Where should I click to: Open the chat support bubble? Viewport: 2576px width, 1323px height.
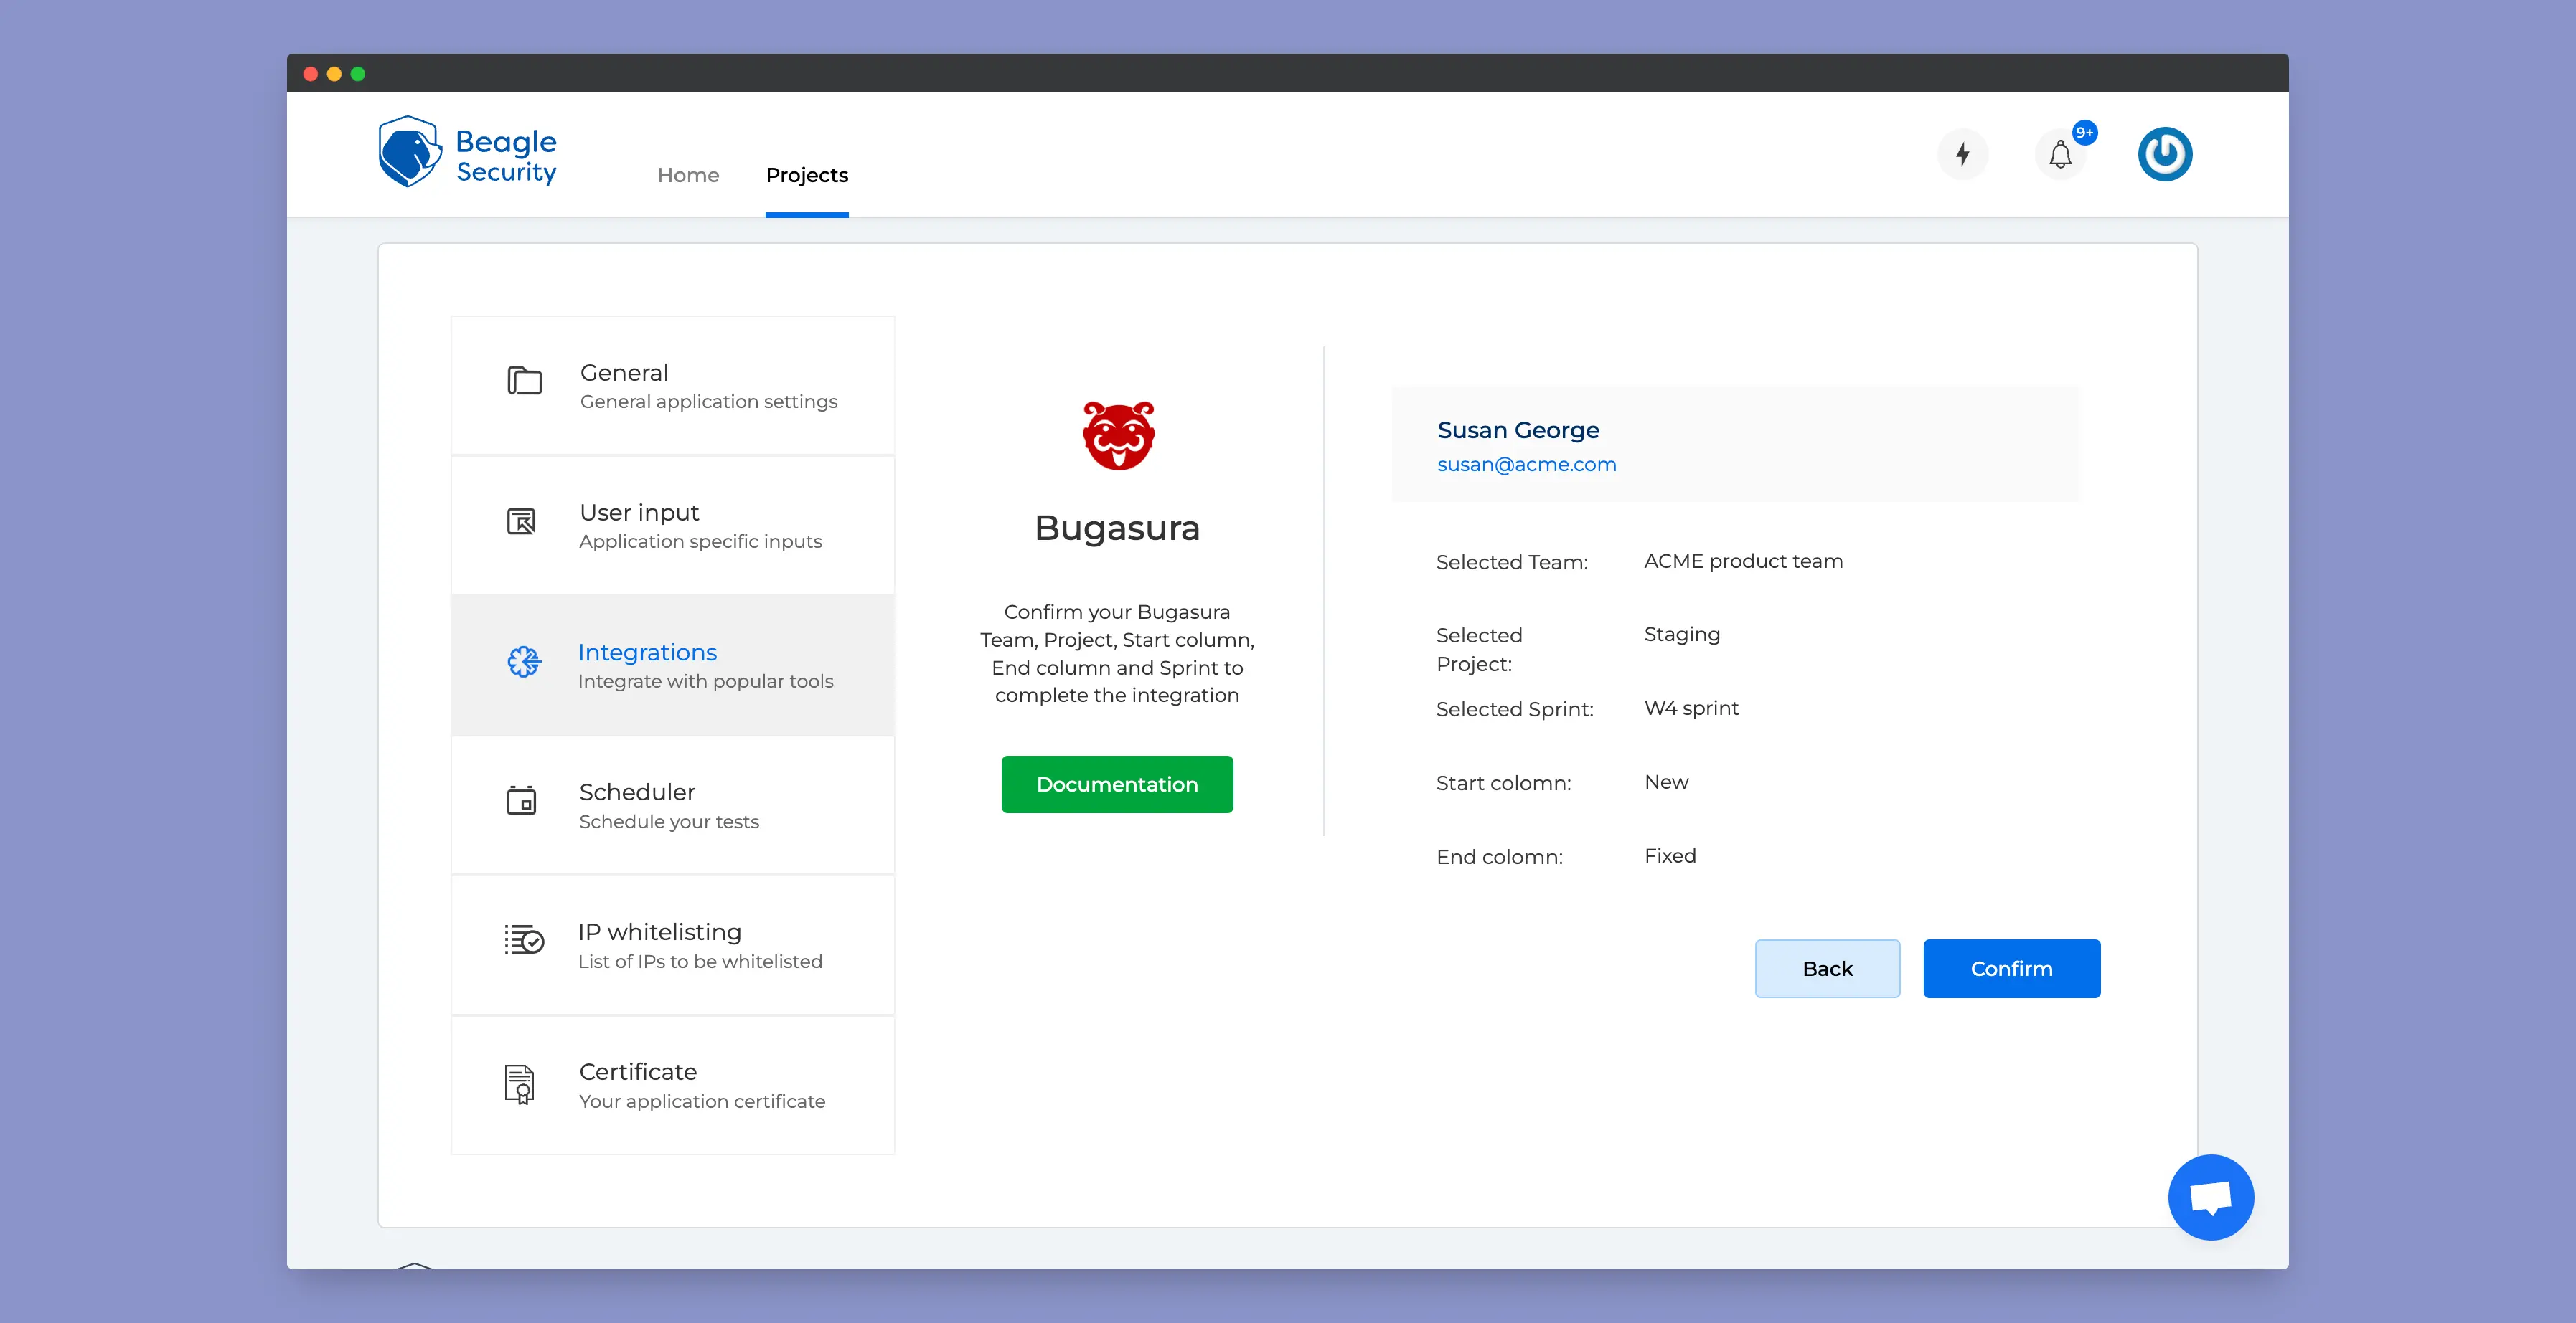[x=2210, y=1197]
